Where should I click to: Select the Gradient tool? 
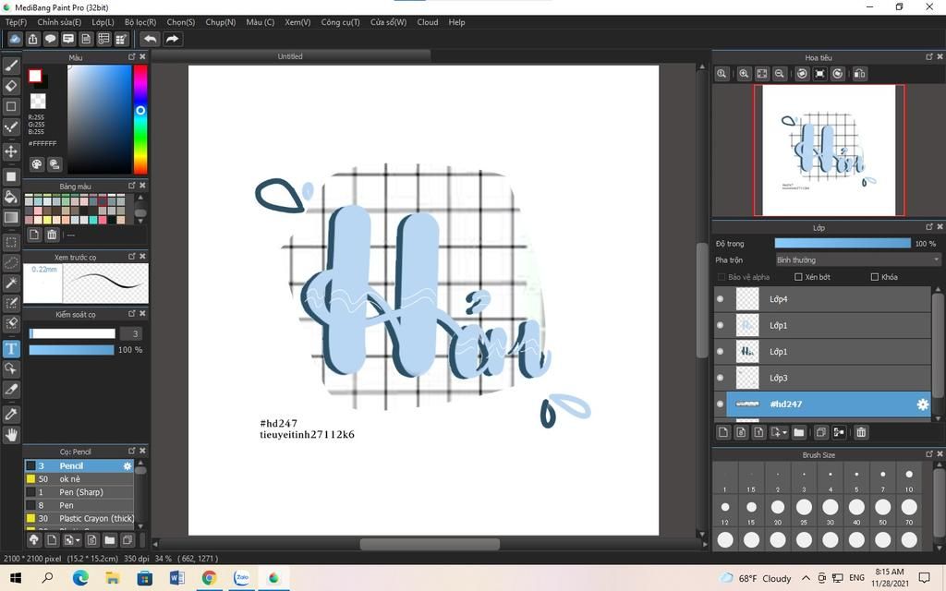[x=11, y=217]
